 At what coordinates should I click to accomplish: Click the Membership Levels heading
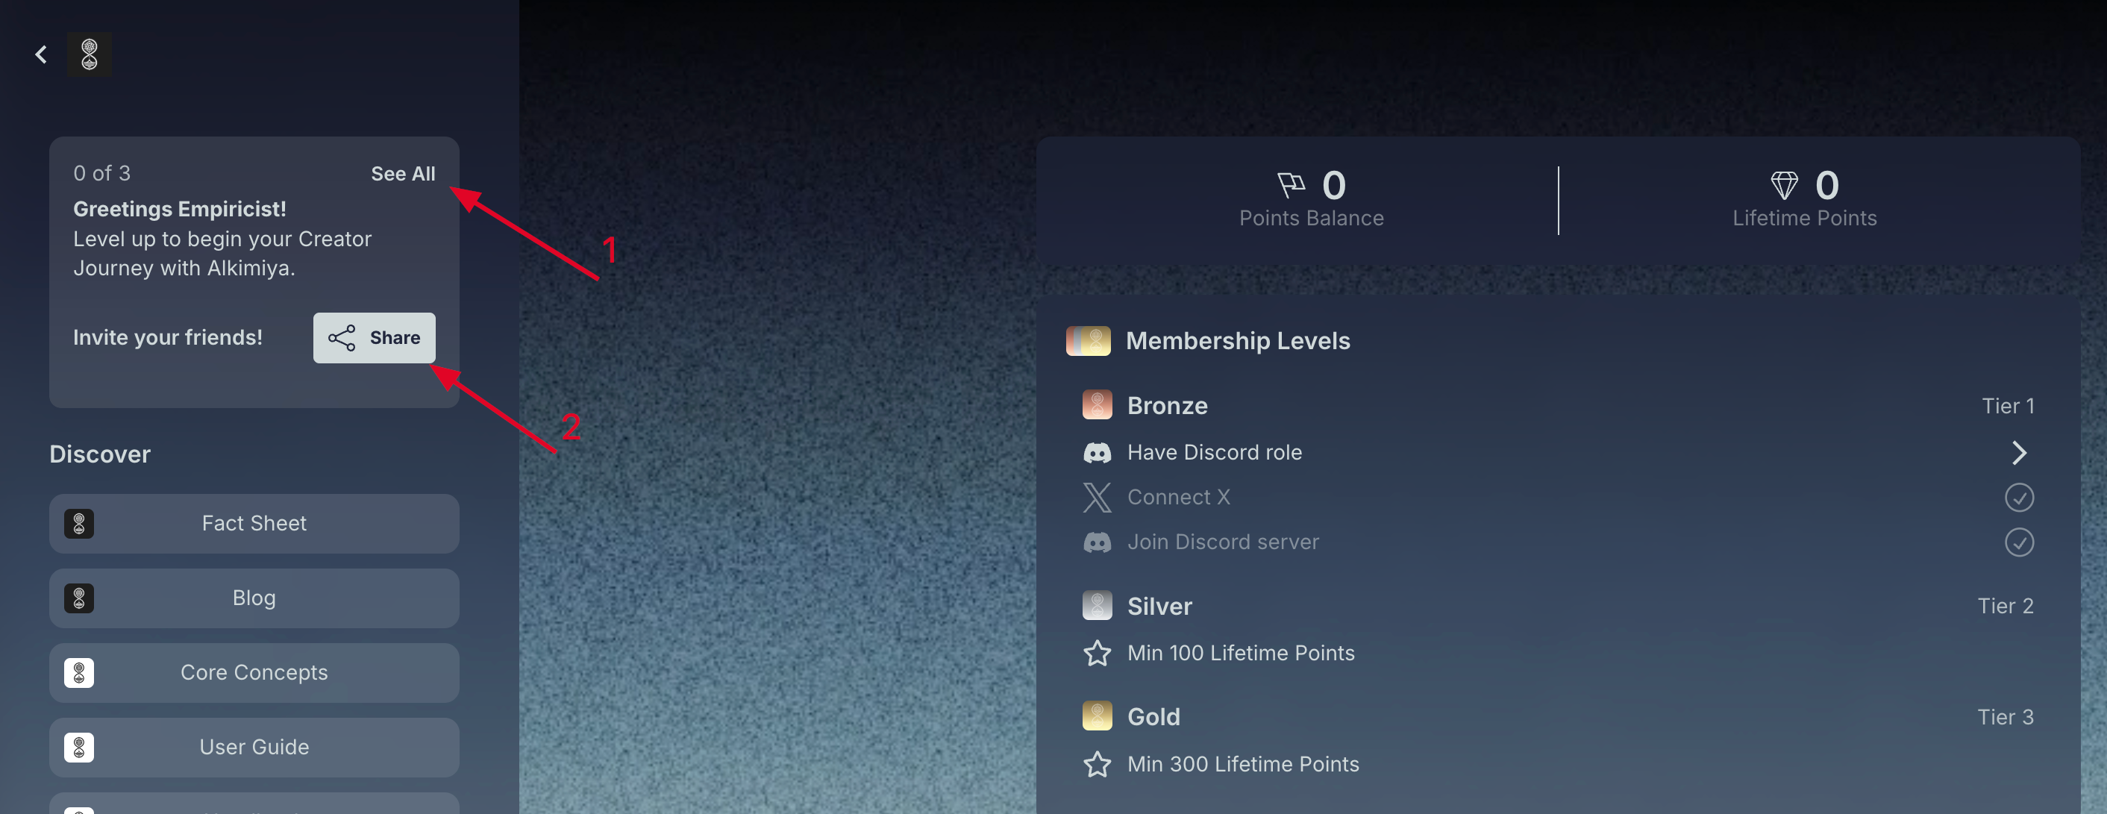[1238, 340]
